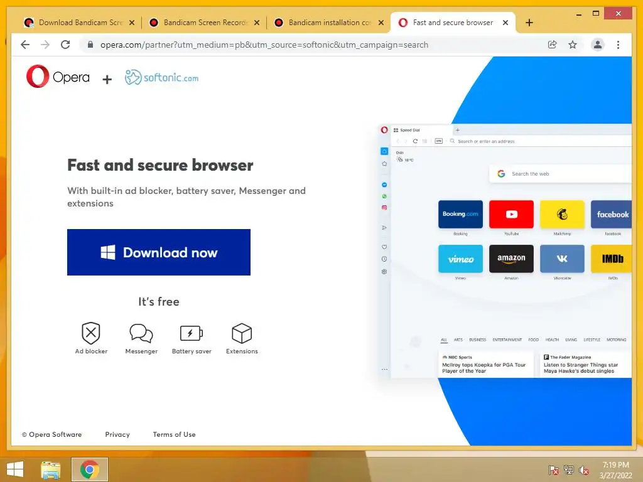
Task: Close the Bandicam installation tab
Action: (381, 23)
